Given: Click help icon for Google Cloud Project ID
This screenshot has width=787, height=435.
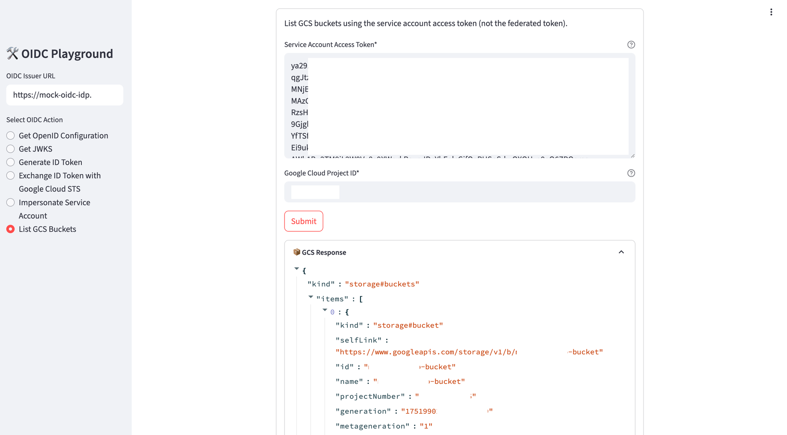Looking at the screenshot, I should point(631,173).
